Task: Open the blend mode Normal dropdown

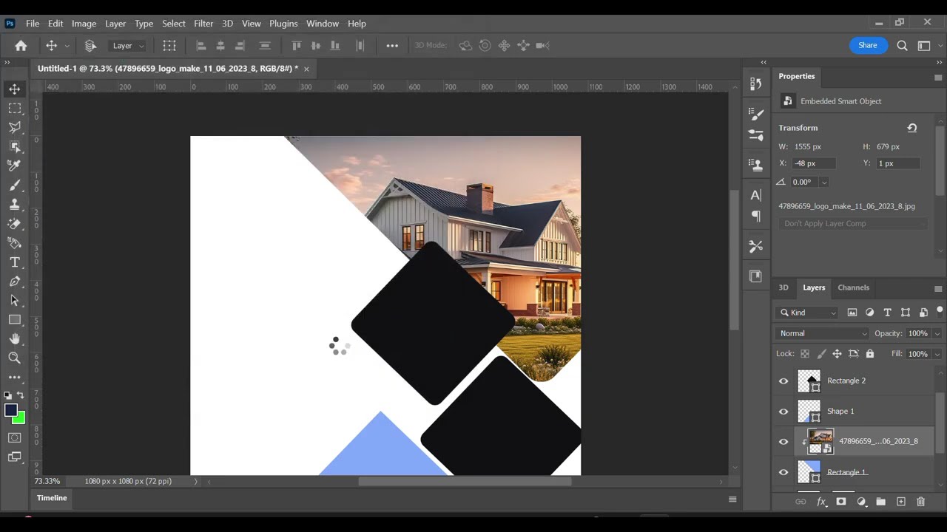Action: 823,333
